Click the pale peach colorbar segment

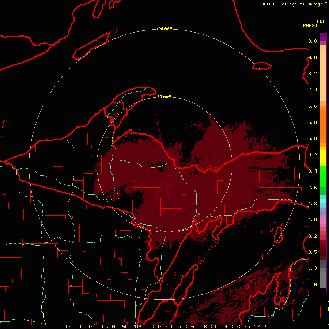coord(323,75)
